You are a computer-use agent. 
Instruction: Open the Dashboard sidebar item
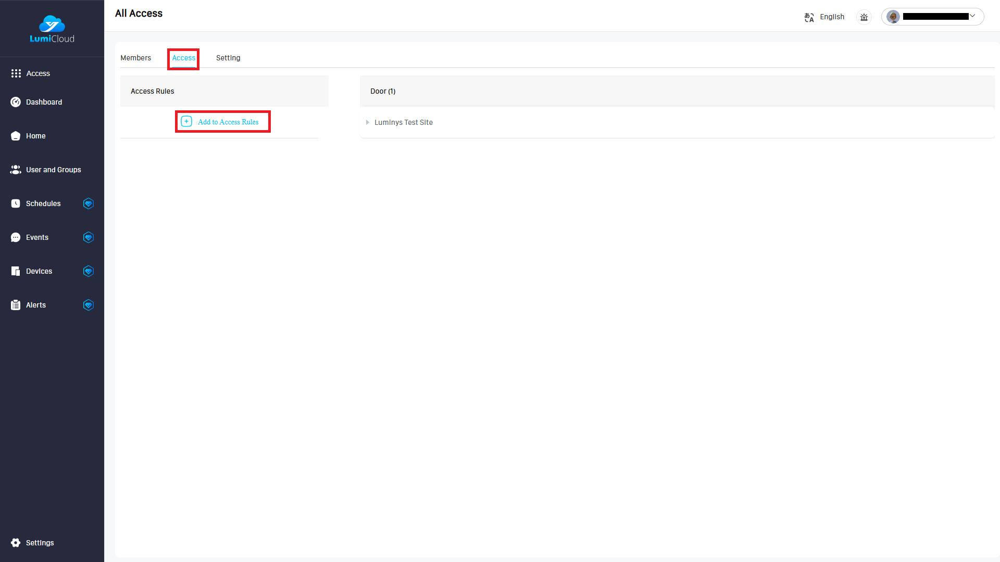pos(44,102)
